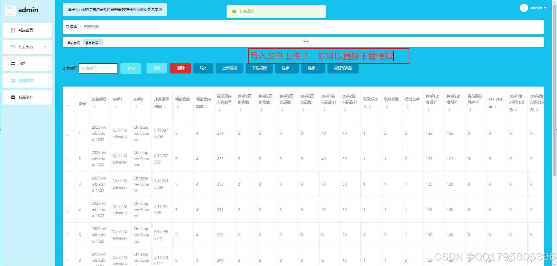Toggle the select-all checkbox in table header
Viewport: 557px width, 266px height.
pos(68,104)
